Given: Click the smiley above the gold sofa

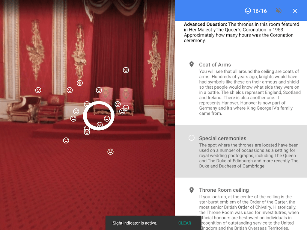Looking at the screenshot, I should (38, 90).
